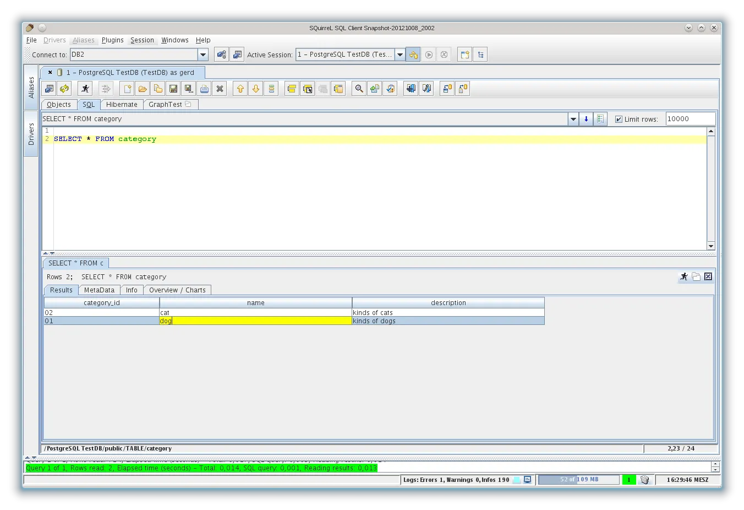Screen dimensions: 744x510
Task: Toggle the Limit rows checkbox
Action: pos(619,119)
